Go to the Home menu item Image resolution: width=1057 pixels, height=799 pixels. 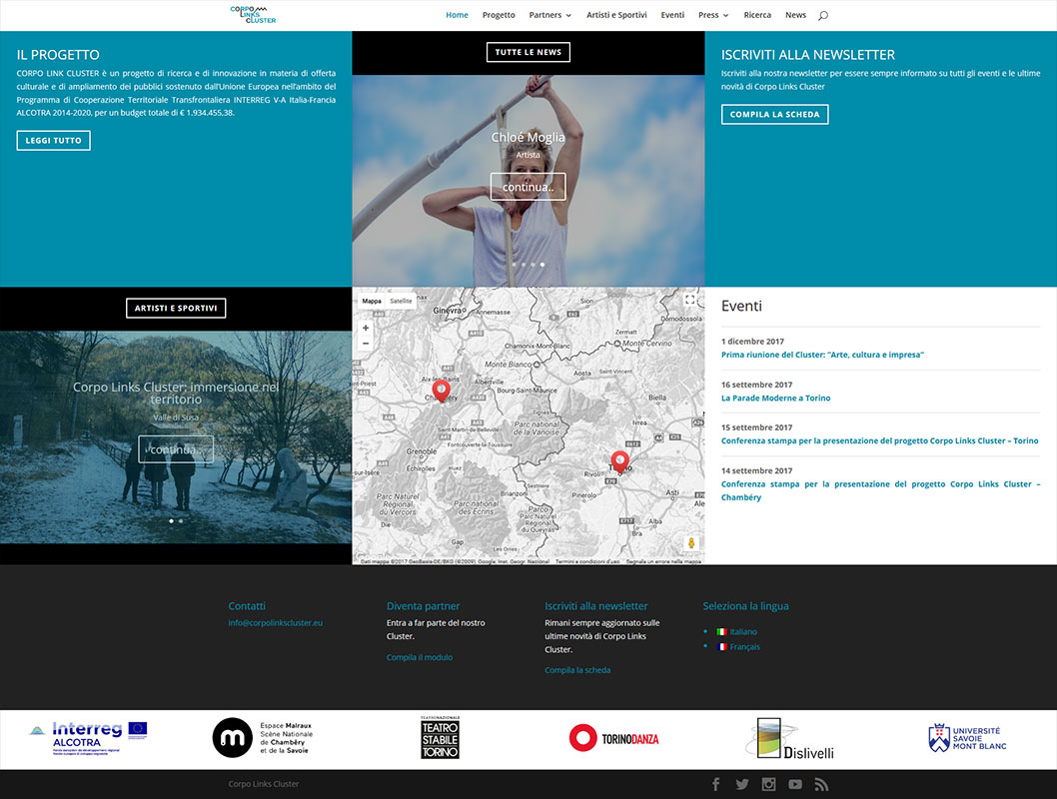pyautogui.click(x=457, y=15)
